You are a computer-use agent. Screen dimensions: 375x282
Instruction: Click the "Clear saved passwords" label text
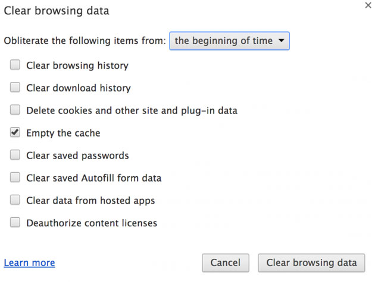77,156
